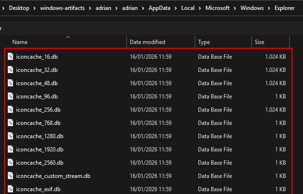Viewport: 303px width, 194px height.
Task: Sort by Date modified column
Action: point(147,42)
